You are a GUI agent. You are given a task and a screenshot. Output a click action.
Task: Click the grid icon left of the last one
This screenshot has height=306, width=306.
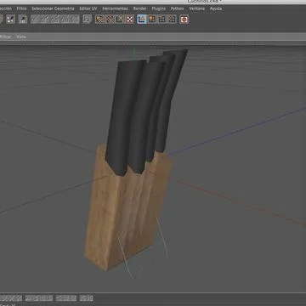162,20
